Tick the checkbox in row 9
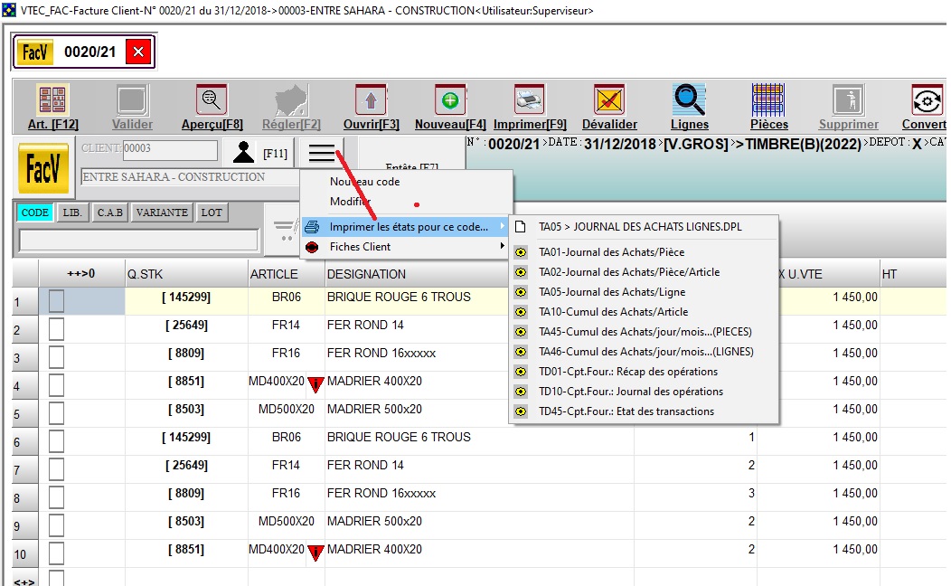Viewport: 951px width, 586px height. [x=56, y=525]
